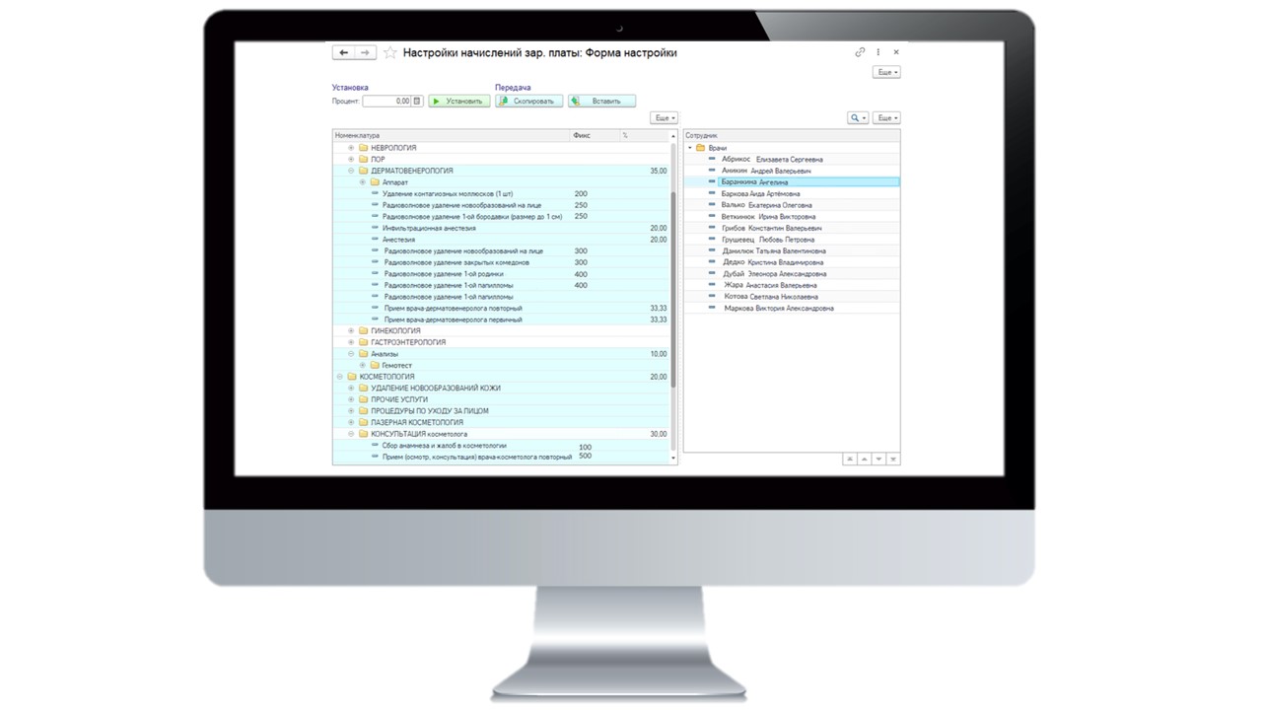1262x710 pixels.
Task: Copy the form link with the chain icon
Action: 860,52
